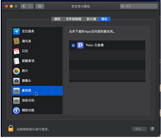The image size is (161, 138).
Task: Click the 定位服务 label
Action: point(28,31)
